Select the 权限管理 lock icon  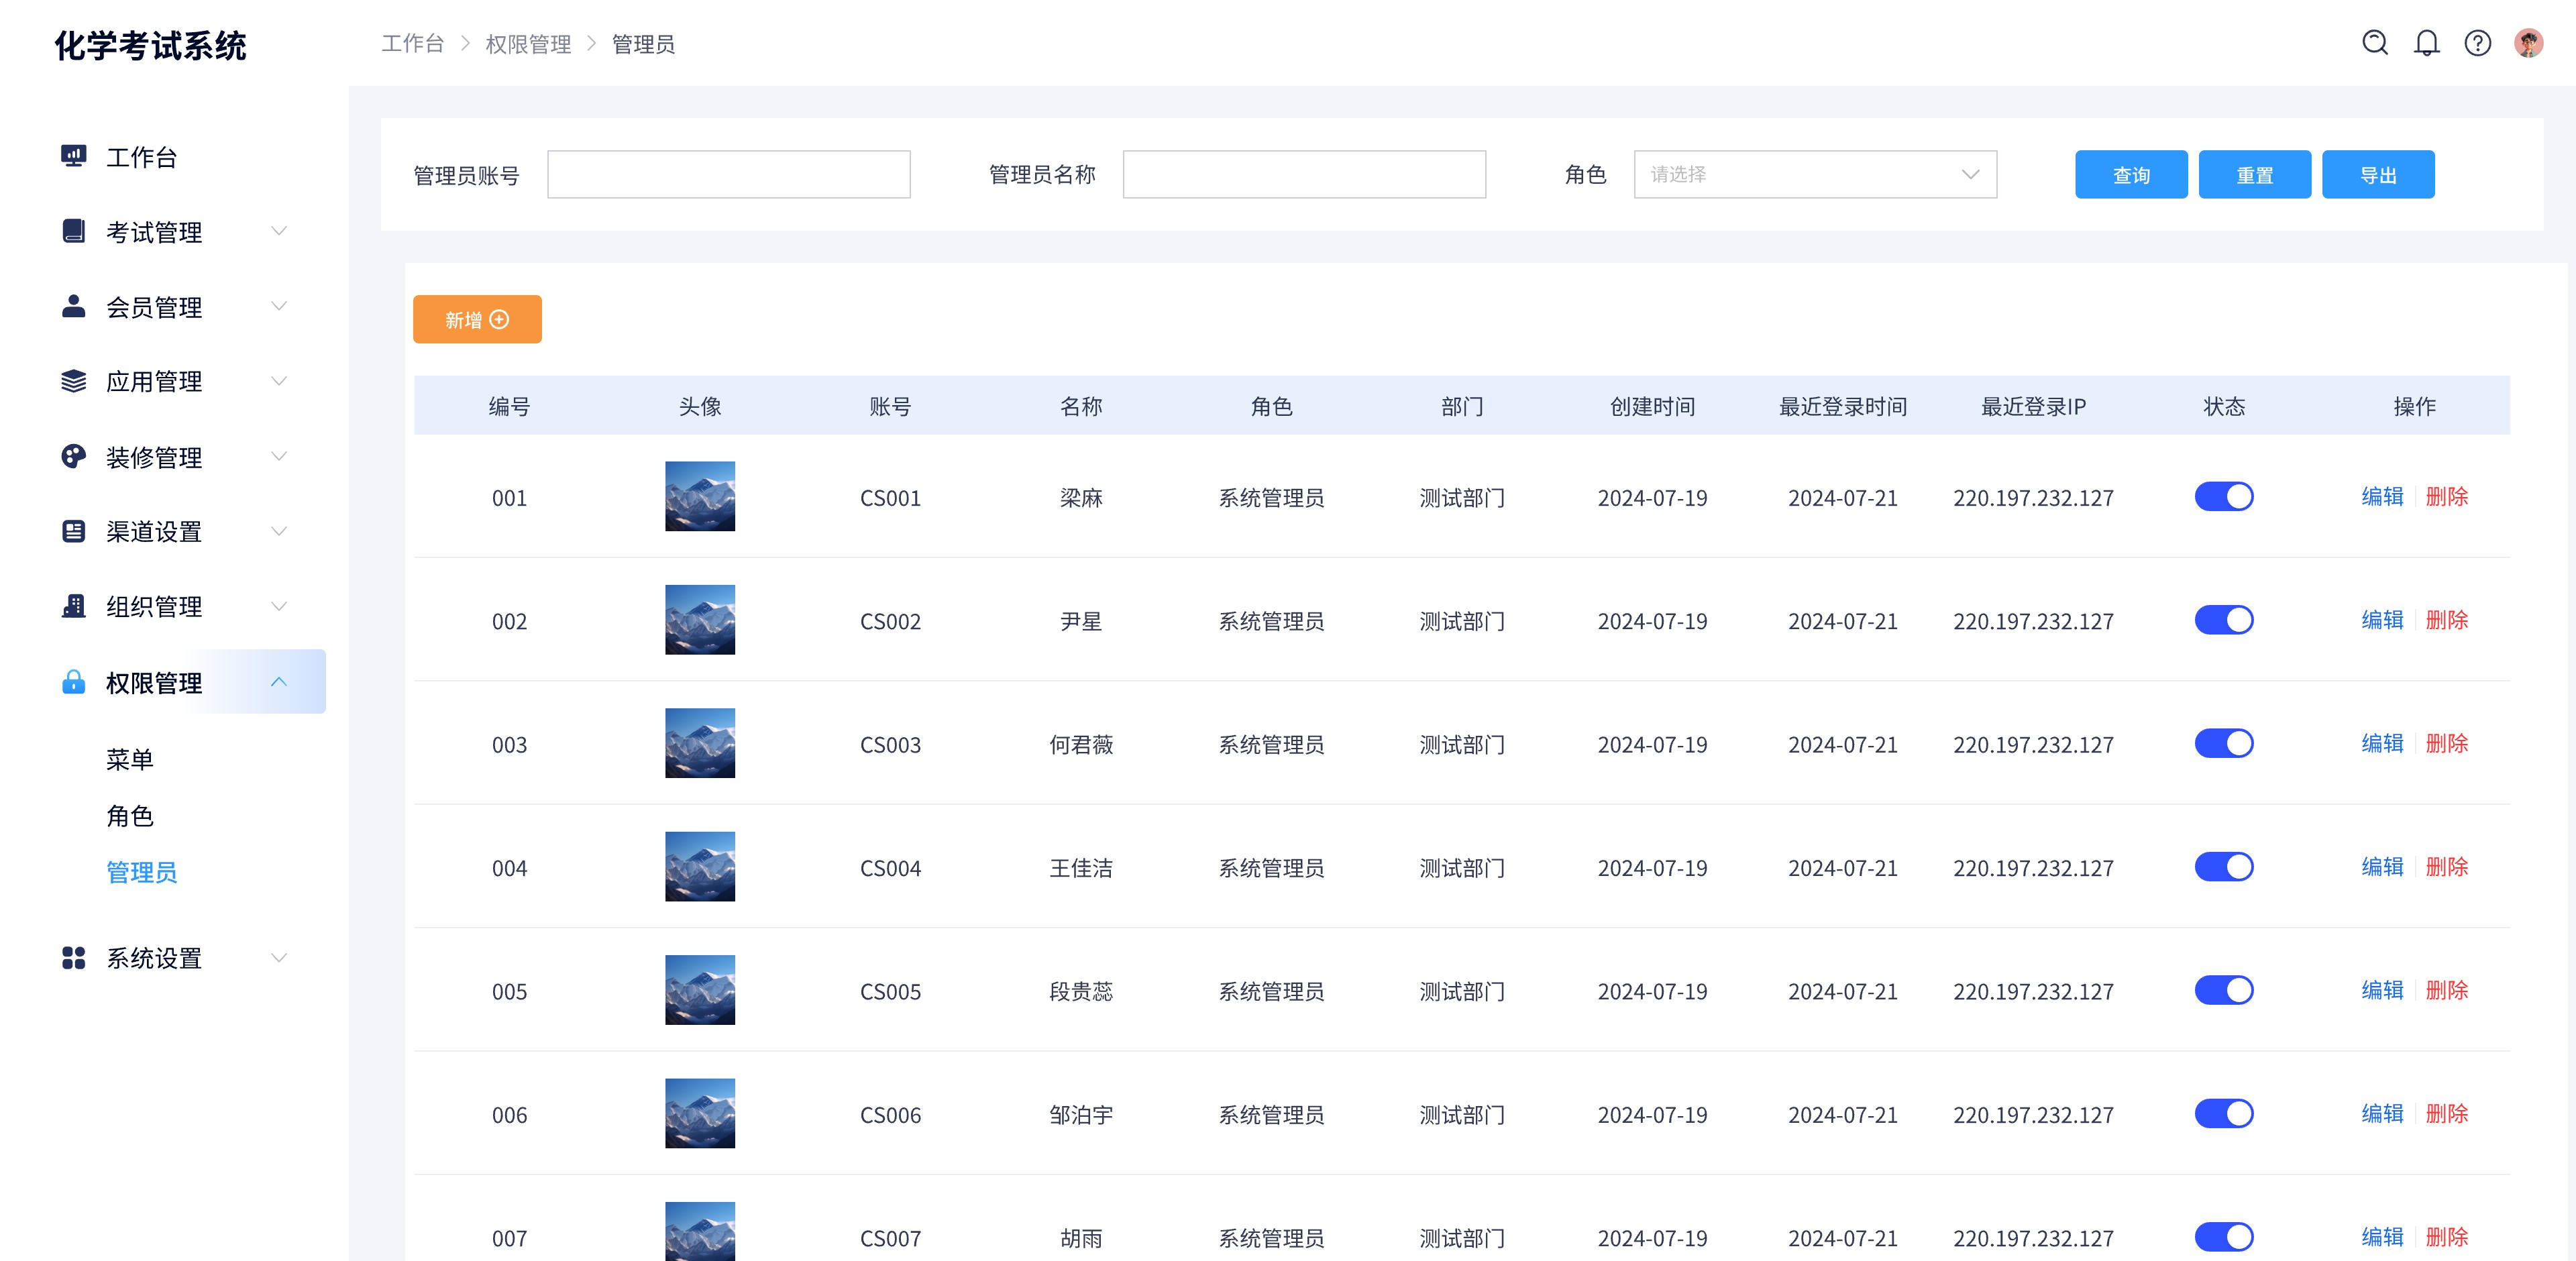click(74, 683)
